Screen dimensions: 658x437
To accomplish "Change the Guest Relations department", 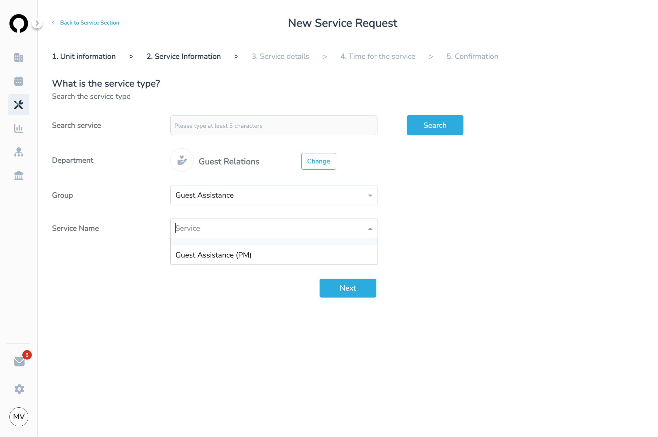I will coord(319,161).
